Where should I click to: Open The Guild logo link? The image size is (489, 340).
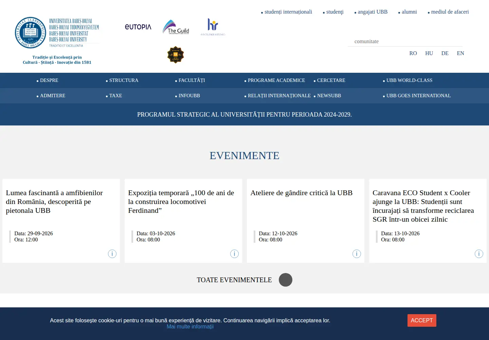pos(176,27)
